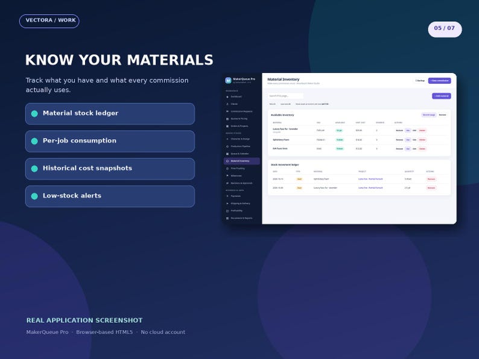Image resolution: width=479 pixels, height=359 pixels.
Task: Open Production Pipeline page
Action: [241, 146]
